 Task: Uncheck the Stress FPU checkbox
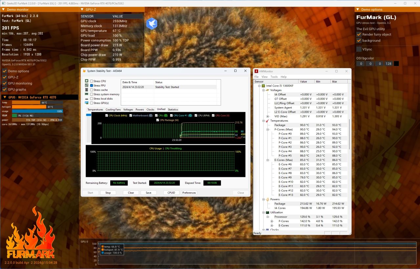(x=92, y=86)
